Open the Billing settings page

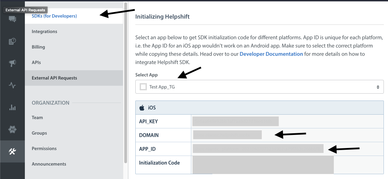point(38,47)
